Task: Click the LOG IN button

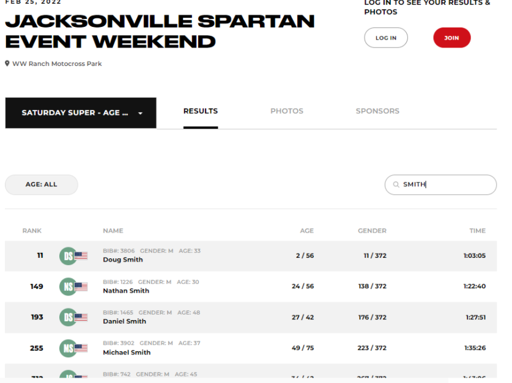Action: (x=385, y=37)
